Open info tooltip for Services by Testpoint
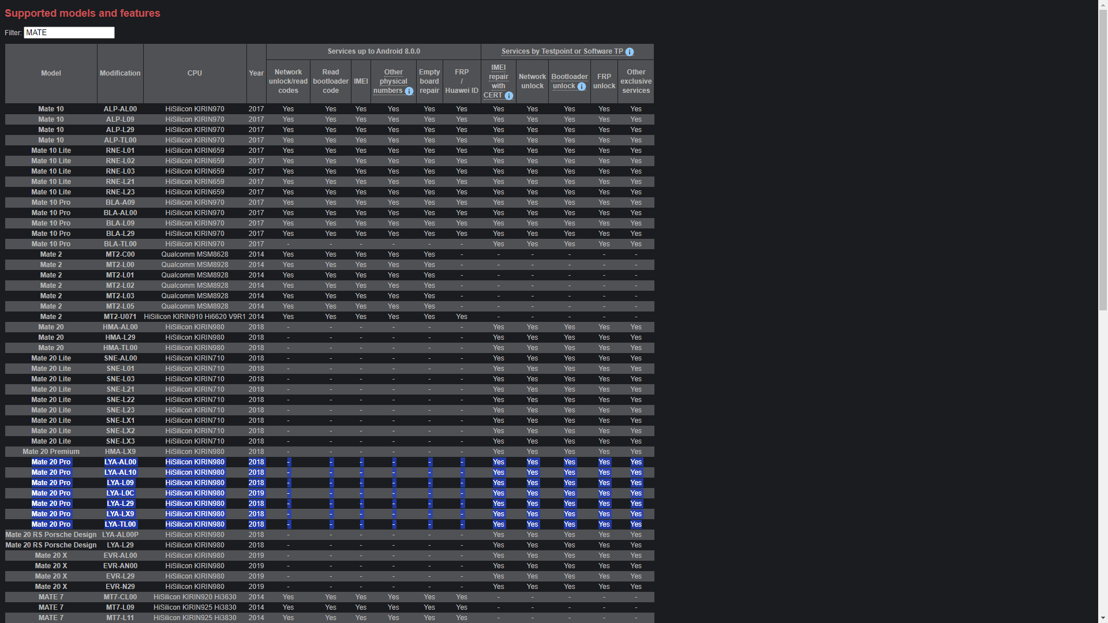Image resolution: width=1108 pixels, height=623 pixels. point(630,51)
